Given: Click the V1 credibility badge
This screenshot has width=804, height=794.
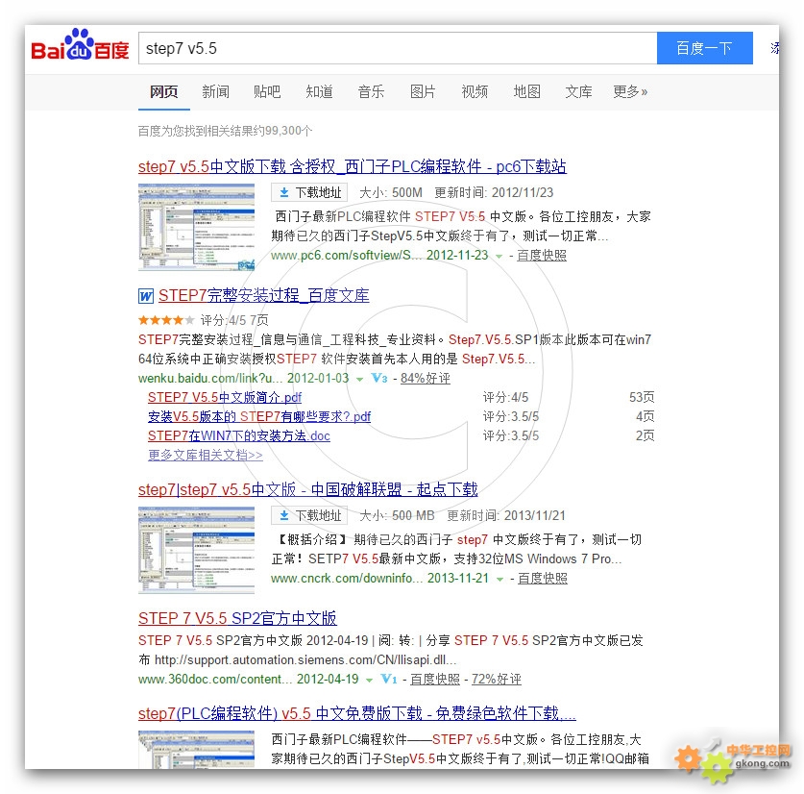Looking at the screenshot, I should click(x=389, y=679).
